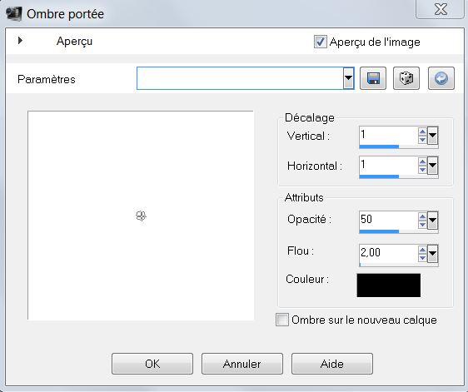This screenshot has width=468, height=392.
Task: Increase Vertical offset with up arrow
Action: pos(422,131)
